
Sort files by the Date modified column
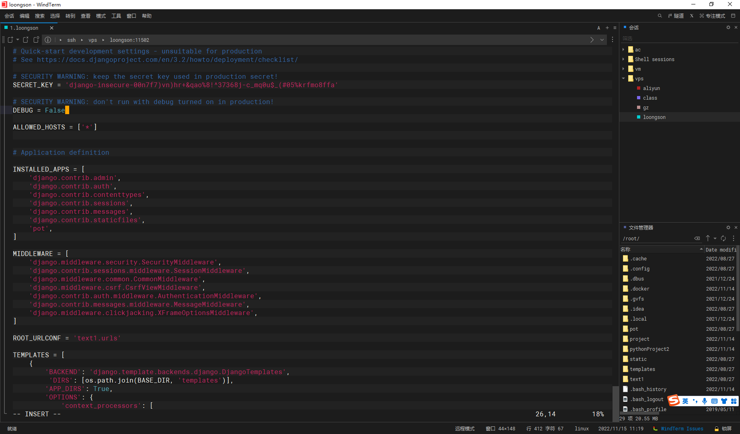tap(721, 250)
